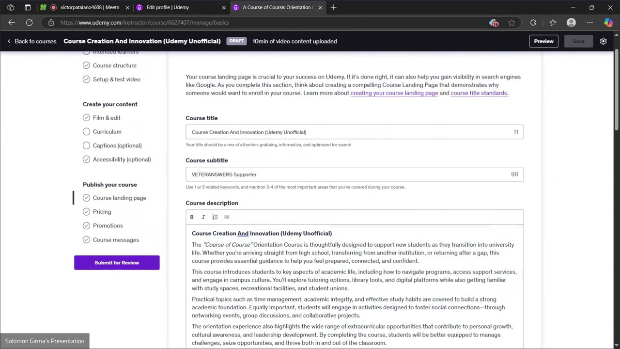The height and width of the screenshot is (349, 620).
Task: Open the Promotions section
Action: (x=108, y=226)
